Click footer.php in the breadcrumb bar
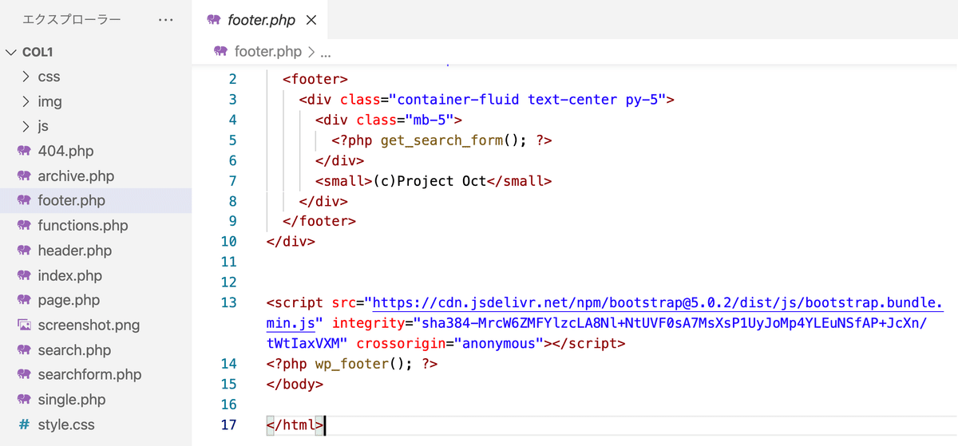Viewport: 958px width, 446px height. [x=268, y=52]
